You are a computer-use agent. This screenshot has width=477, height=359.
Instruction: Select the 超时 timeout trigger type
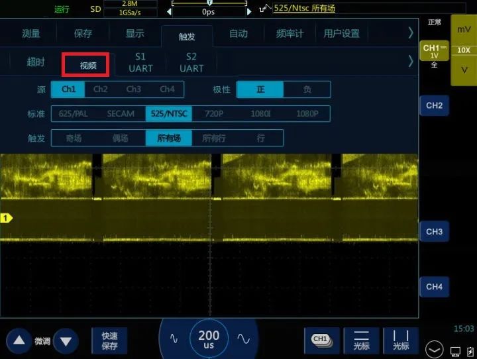36,62
